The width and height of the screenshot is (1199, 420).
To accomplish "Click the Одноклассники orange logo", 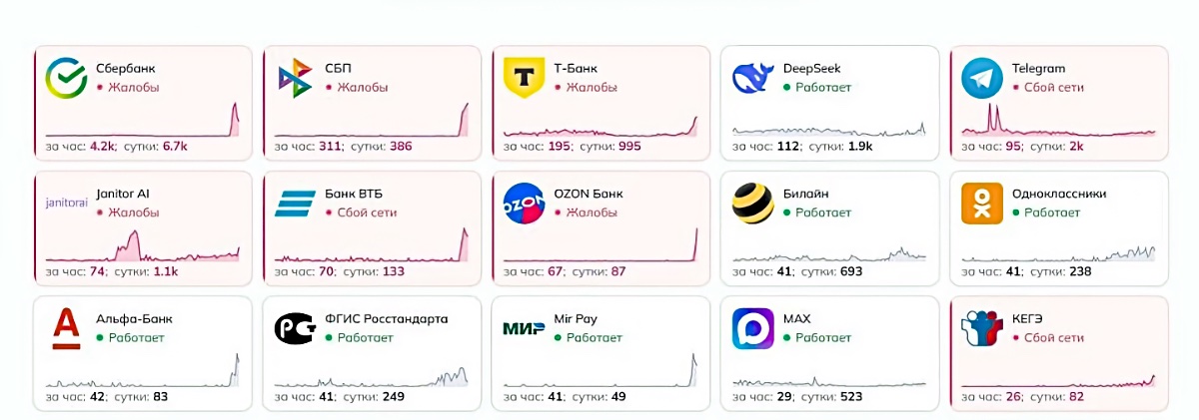I will pos(981,204).
